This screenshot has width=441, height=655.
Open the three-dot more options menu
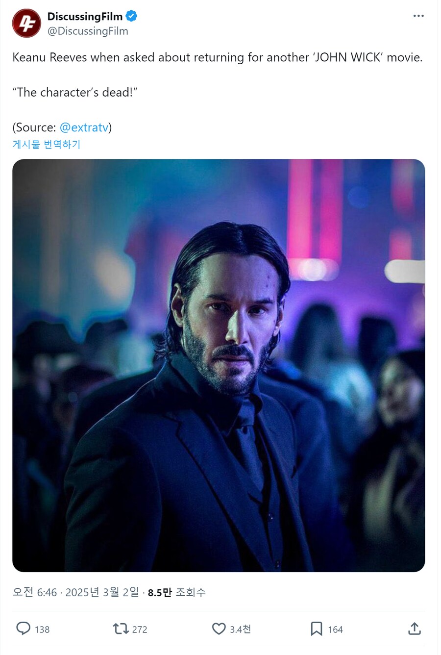point(418,16)
